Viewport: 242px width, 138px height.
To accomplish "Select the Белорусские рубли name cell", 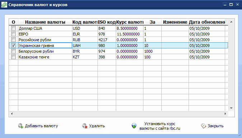I will click(45, 51).
